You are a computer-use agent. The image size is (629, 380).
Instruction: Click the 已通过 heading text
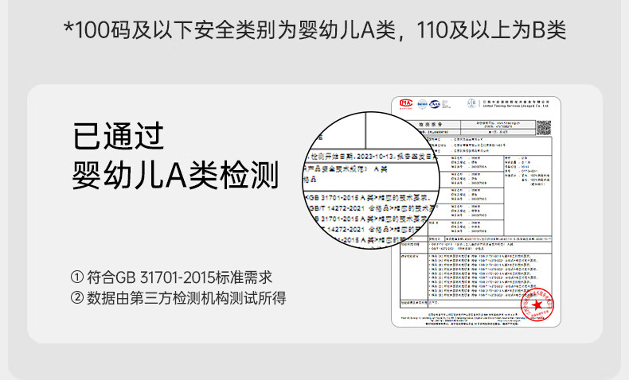pos(118,137)
